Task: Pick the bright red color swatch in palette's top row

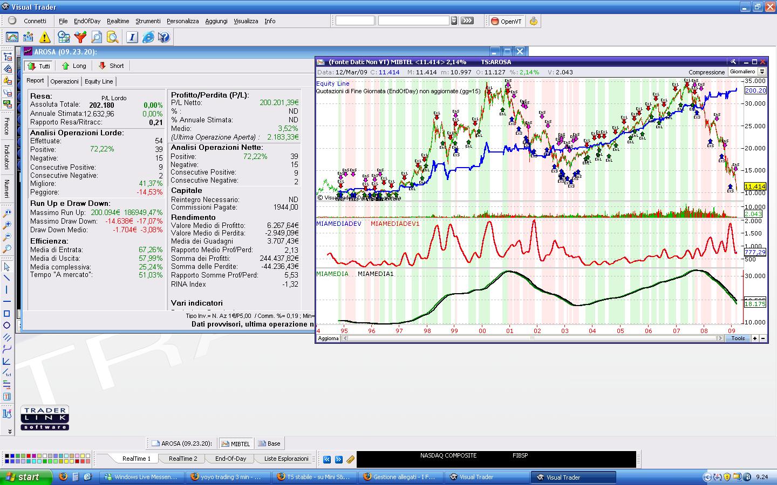Action: click(x=29, y=456)
